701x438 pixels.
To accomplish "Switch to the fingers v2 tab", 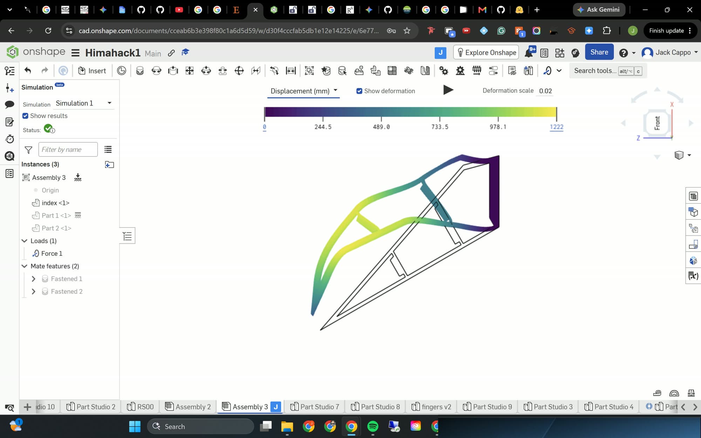I will 431,407.
